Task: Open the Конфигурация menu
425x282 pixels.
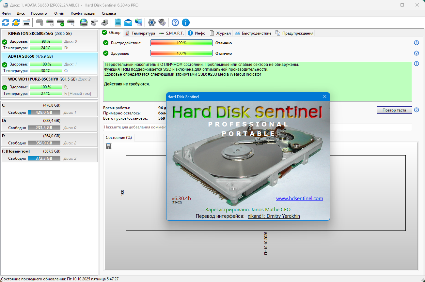Action: 83,13
